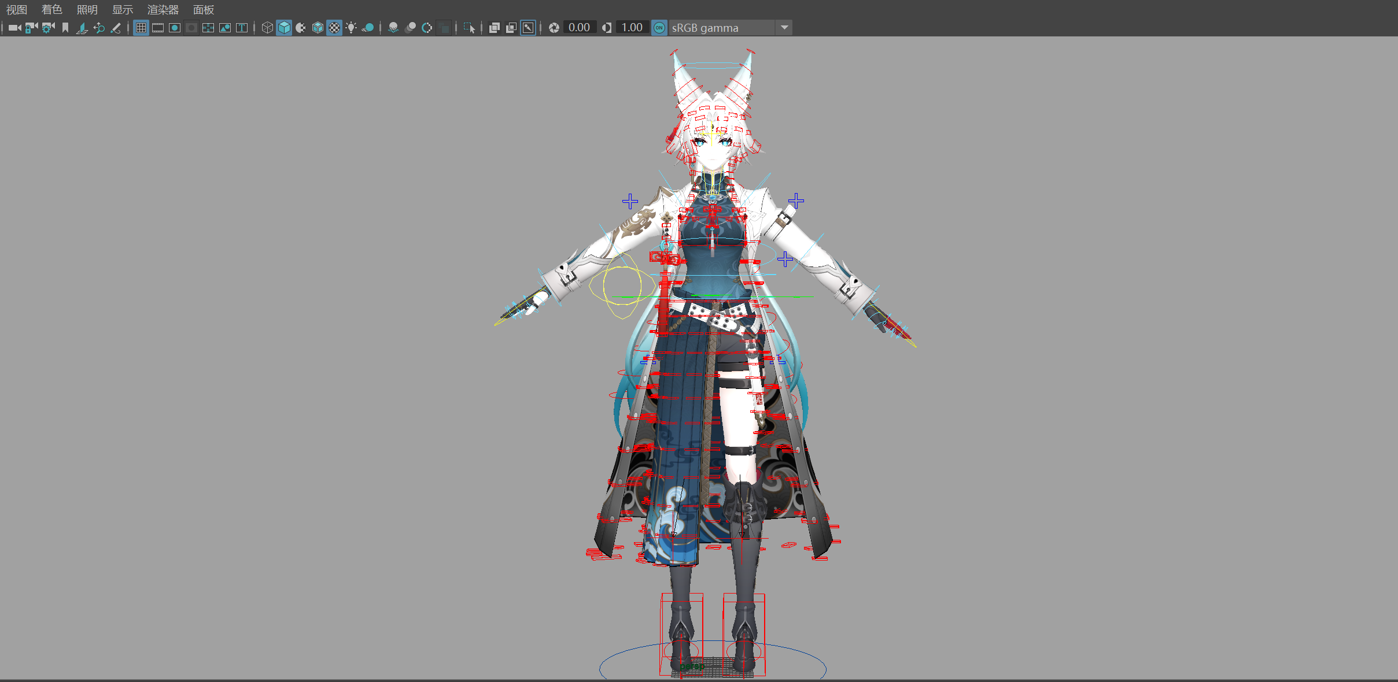
Task: Open the 照明 (Lighting) menu
Action: [87, 10]
